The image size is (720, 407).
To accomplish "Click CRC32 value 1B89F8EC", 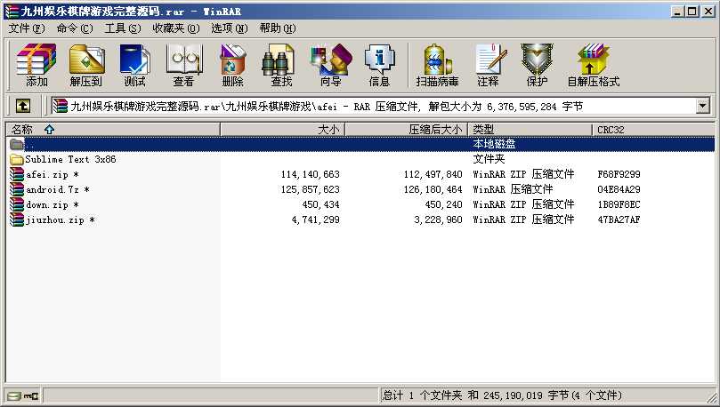I will click(x=619, y=205).
